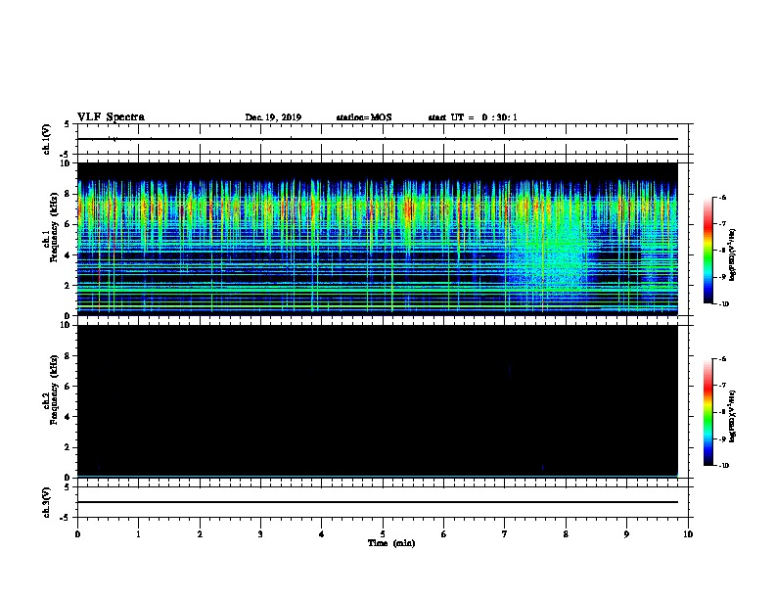Viewport: 775px width, 599px height.
Task: Click time axis tick label "1"
Action: [138, 534]
